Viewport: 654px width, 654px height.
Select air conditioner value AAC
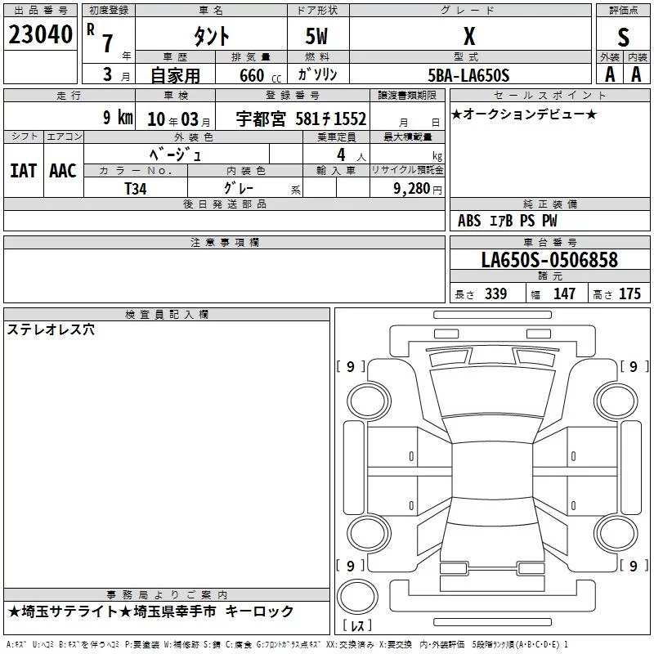coord(63,171)
